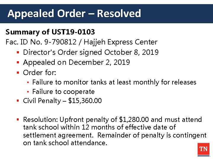This screenshot has width=213, height=159.
Task: Click the Failure to cooperate sub-bullet
Action: (x=63, y=92)
